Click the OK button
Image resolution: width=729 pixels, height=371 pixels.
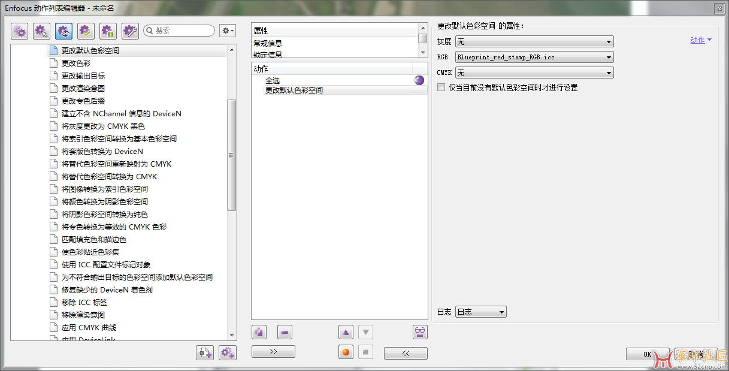tap(648, 354)
